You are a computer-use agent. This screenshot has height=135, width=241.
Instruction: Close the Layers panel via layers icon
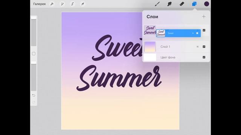pos(194,4)
